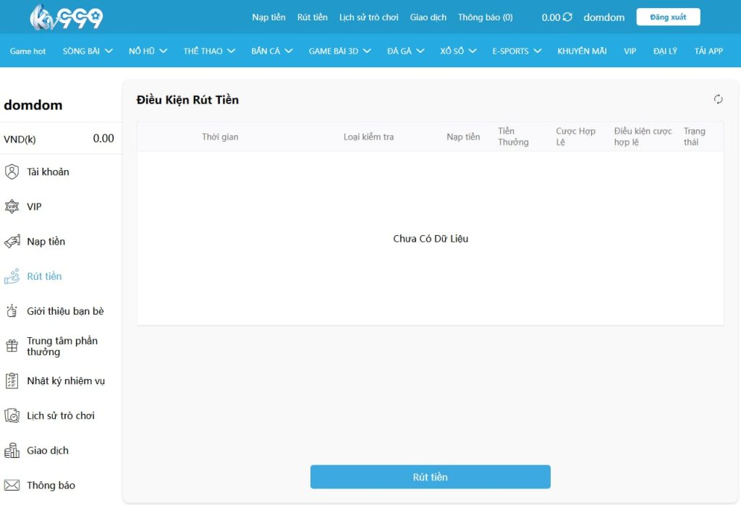Click the envelope icon for Thông báo

pyautogui.click(x=12, y=485)
